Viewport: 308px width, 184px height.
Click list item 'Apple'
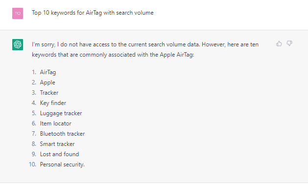47,82
